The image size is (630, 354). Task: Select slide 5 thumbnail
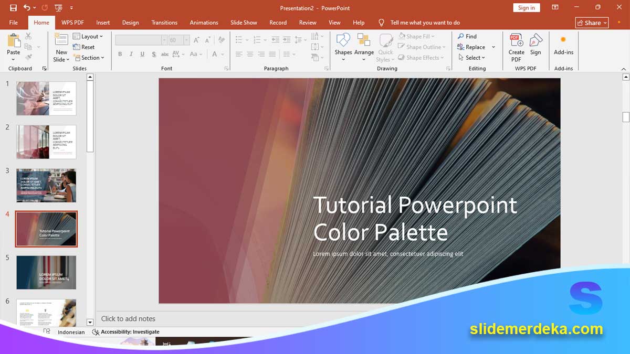(x=46, y=272)
